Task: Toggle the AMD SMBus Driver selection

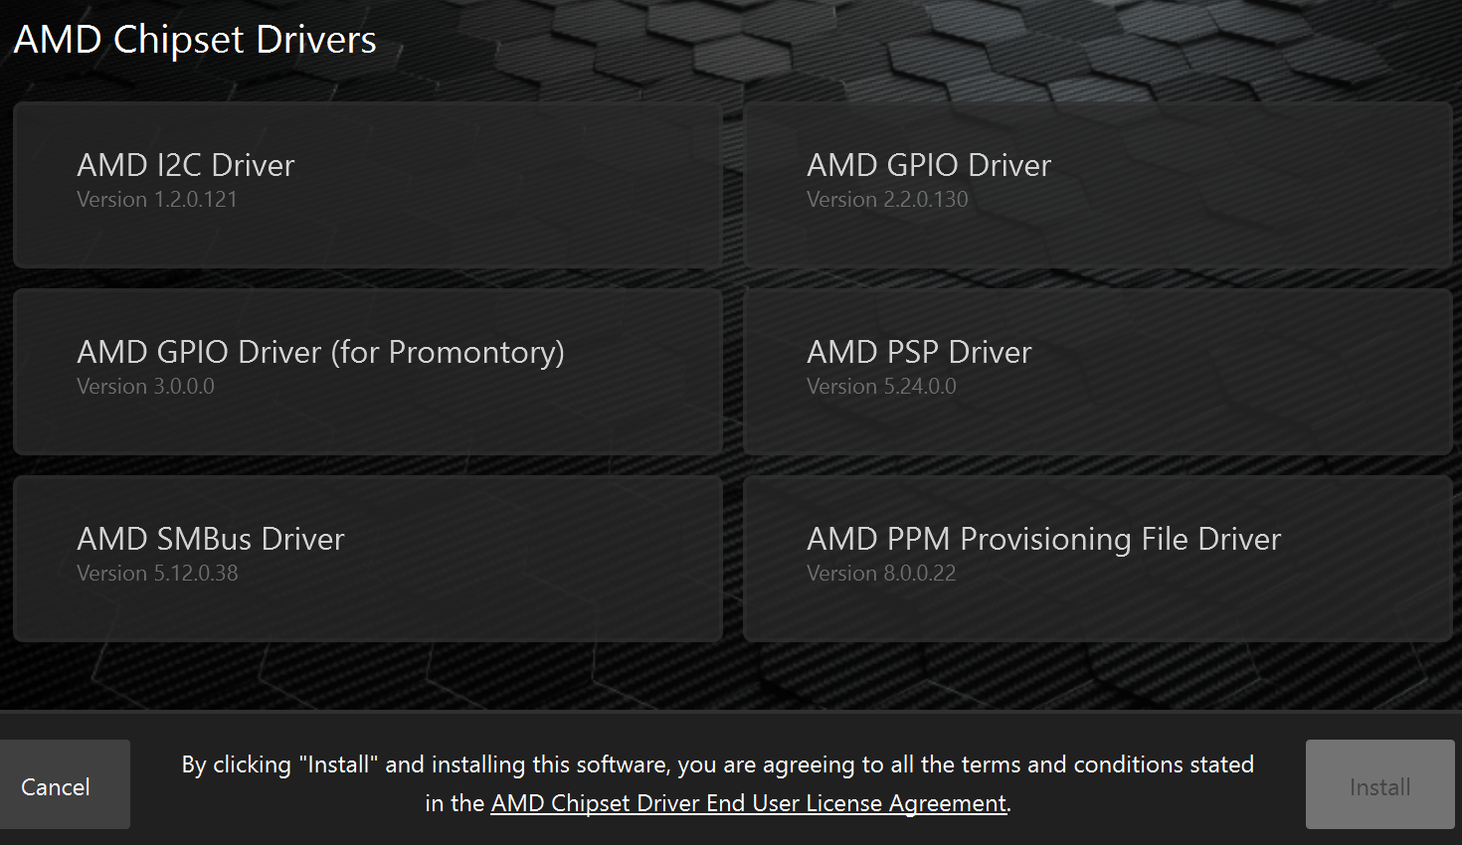Action: click(x=367, y=558)
